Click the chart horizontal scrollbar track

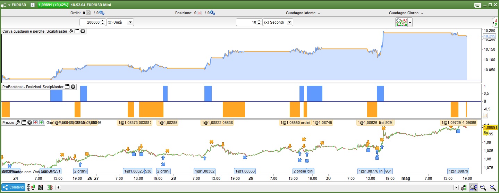pyautogui.click(x=257, y=188)
